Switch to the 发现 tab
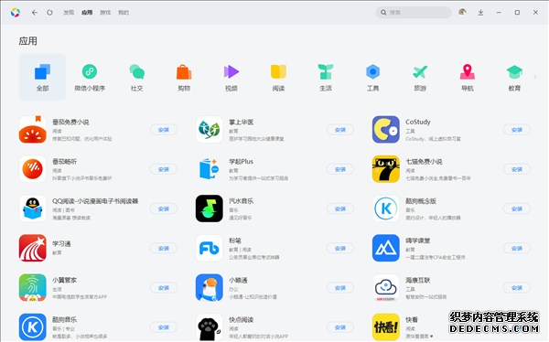This screenshot has width=549, height=342. click(69, 13)
